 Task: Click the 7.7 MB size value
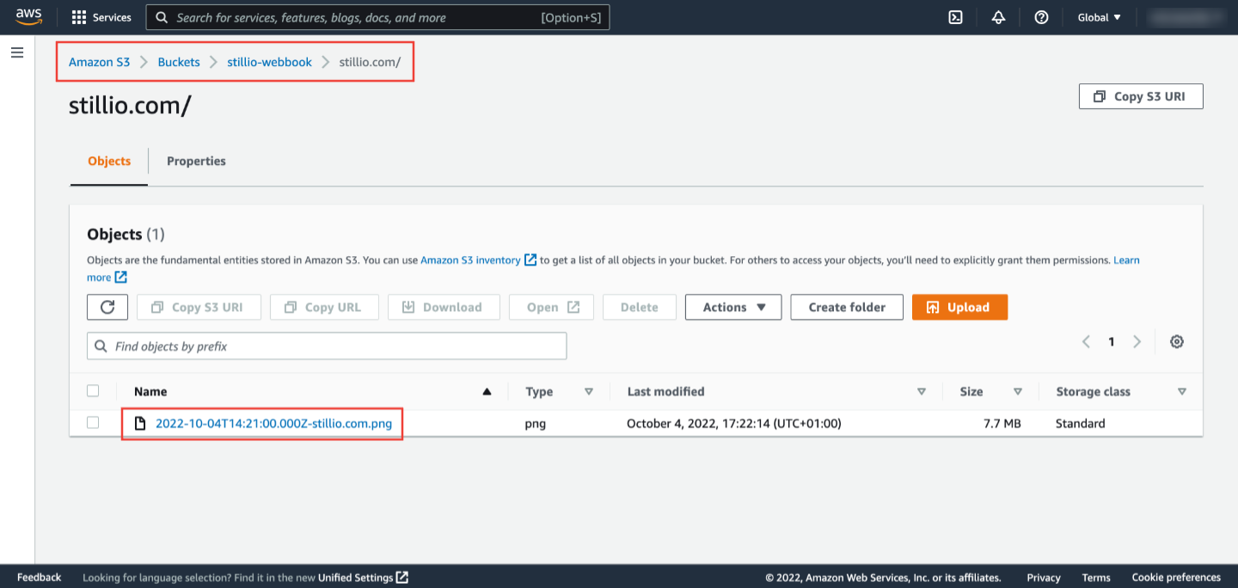pyautogui.click(x=1002, y=423)
